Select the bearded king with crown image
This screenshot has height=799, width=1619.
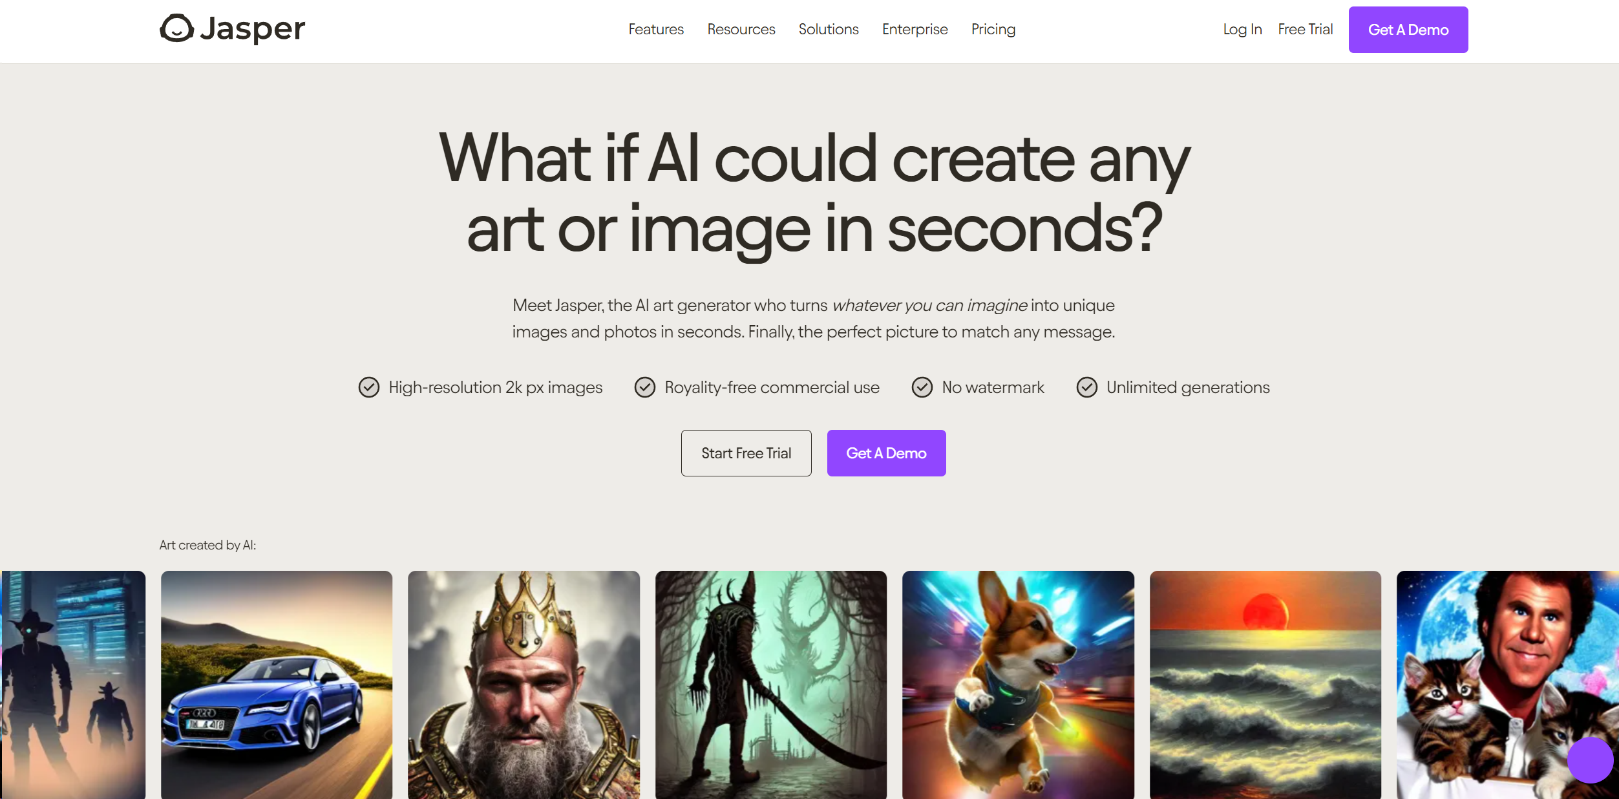tap(524, 685)
